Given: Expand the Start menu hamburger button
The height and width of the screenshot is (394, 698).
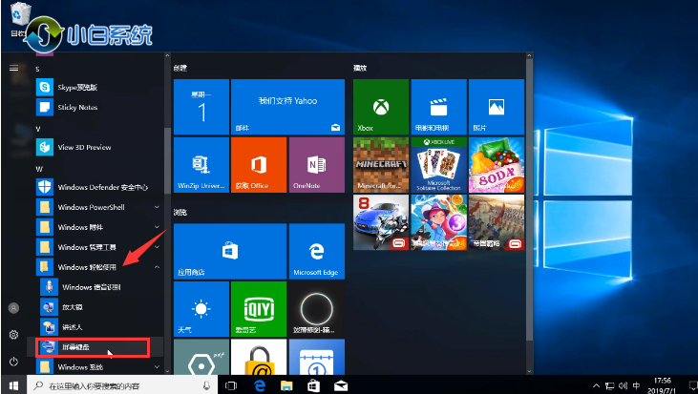Looking at the screenshot, I should coord(13,68).
